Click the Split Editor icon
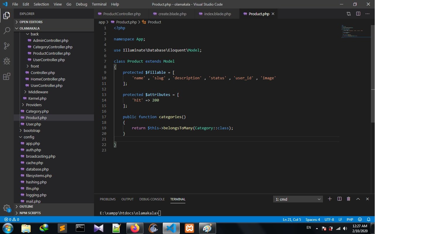The width and height of the screenshot is (438, 234). [x=358, y=14]
